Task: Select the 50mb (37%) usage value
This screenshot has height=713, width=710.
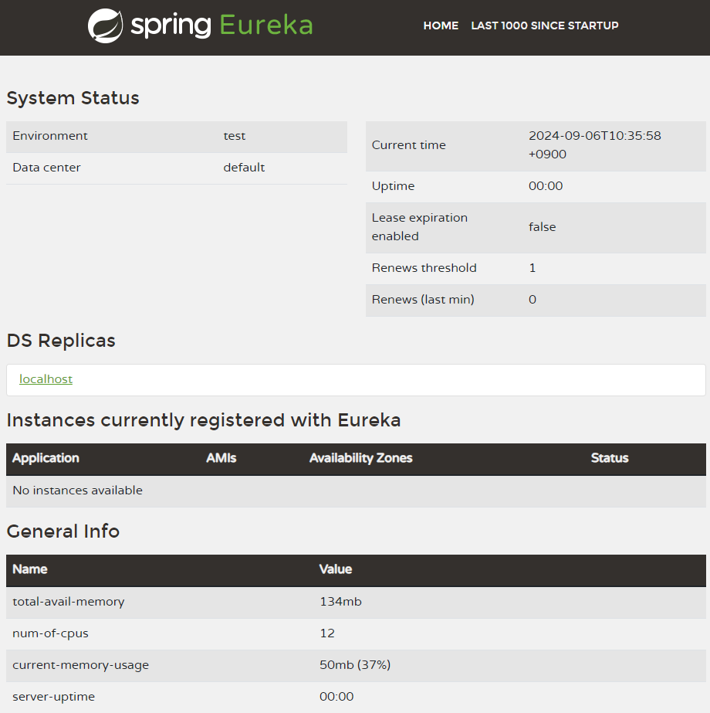Action: click(355, 665)
